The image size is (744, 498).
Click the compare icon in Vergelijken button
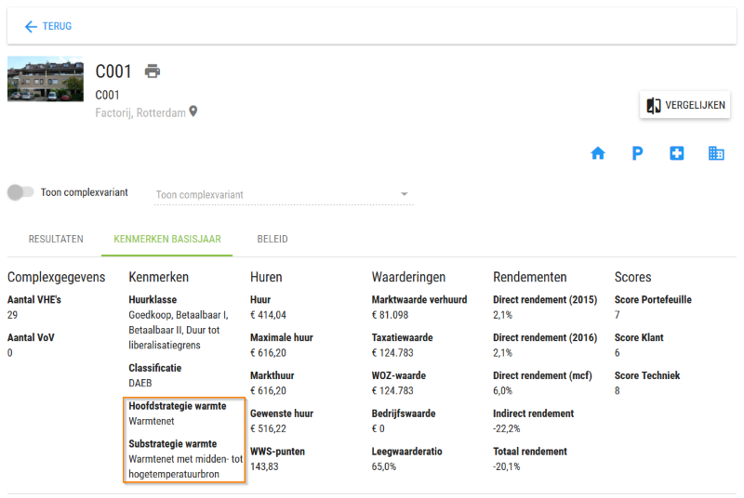tap(654, 105)
